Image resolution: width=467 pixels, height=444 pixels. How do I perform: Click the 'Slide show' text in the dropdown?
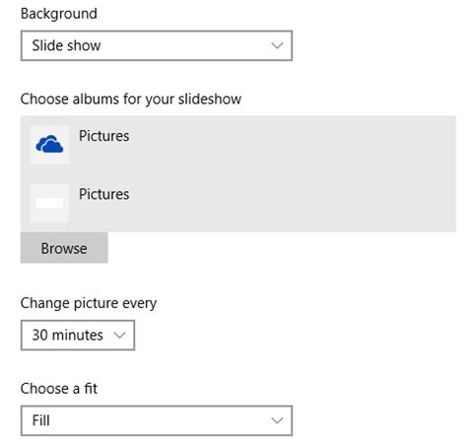pyautogui.click(x=66, y=45)
